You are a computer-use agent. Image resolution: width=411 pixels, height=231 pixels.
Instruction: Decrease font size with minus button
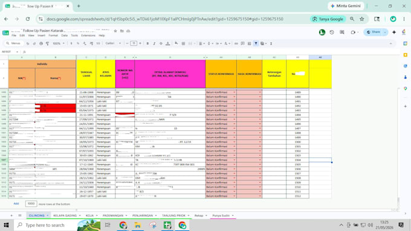(127, 43)
